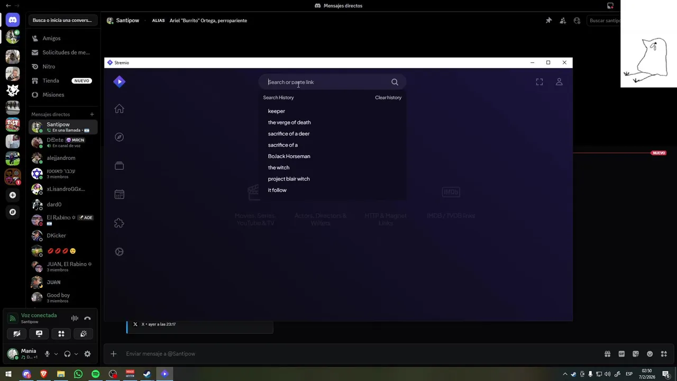Mute the microphone in Discord user panel
The height and width of the screenshot is (381, 677).
[x=47, y=354]
